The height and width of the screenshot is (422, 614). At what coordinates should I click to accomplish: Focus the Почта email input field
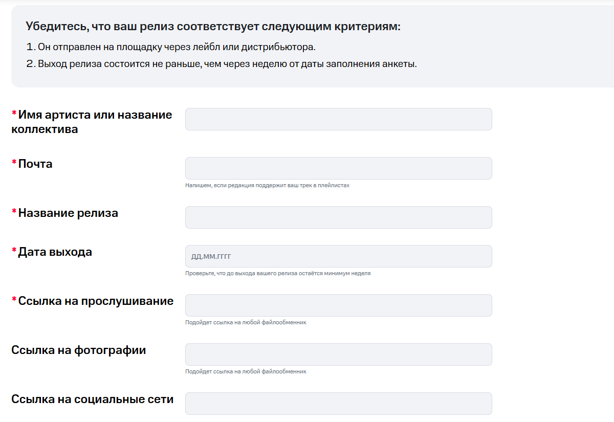[x=338, y=168]
